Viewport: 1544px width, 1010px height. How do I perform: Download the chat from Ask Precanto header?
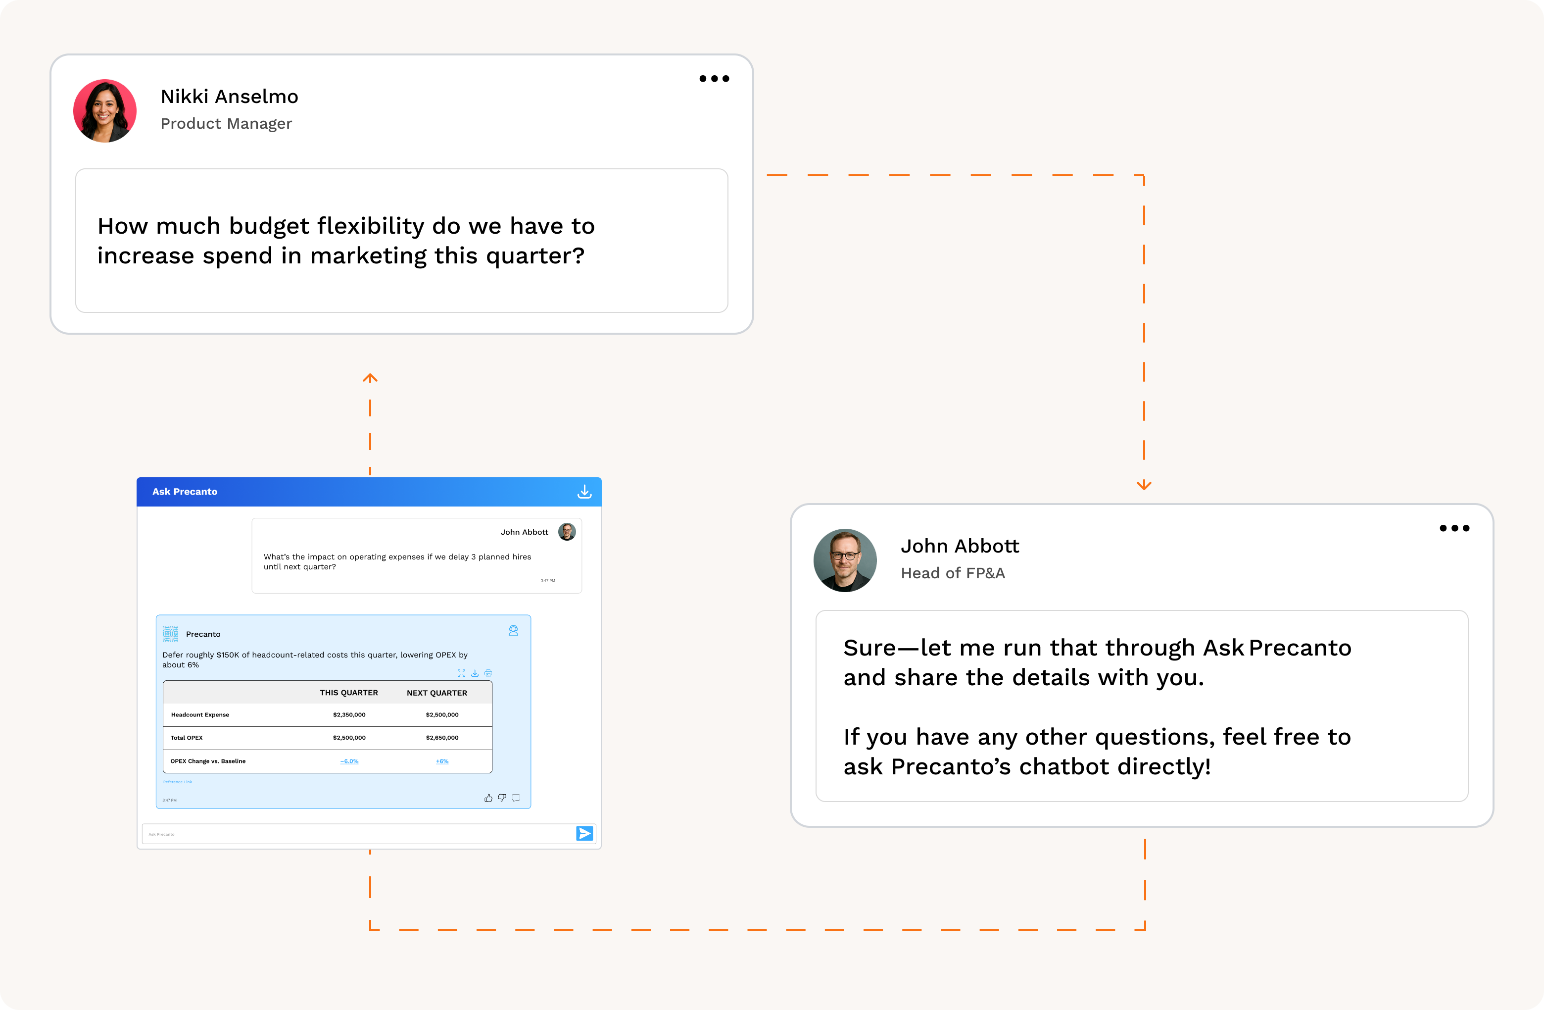[x=584, y=491]
